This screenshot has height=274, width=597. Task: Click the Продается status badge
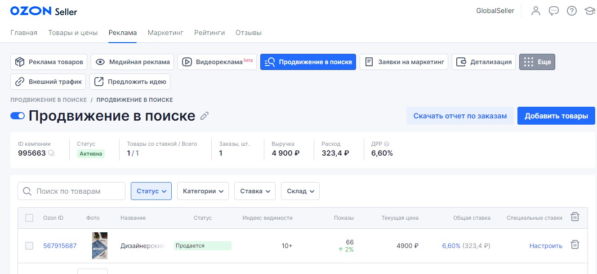point(203,246)
